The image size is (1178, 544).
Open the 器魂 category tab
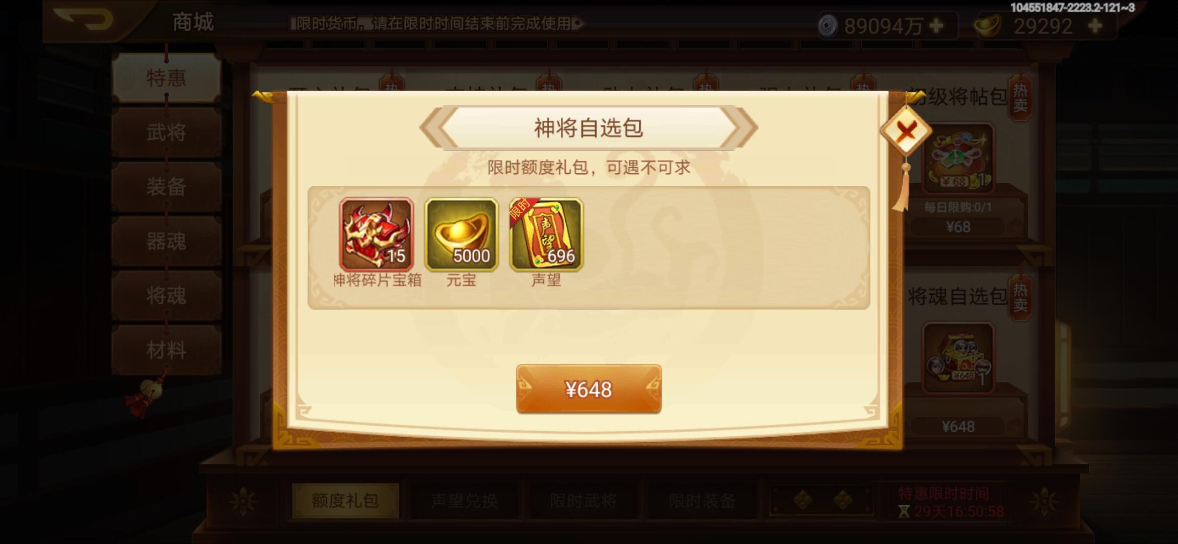tap(166, 241)
